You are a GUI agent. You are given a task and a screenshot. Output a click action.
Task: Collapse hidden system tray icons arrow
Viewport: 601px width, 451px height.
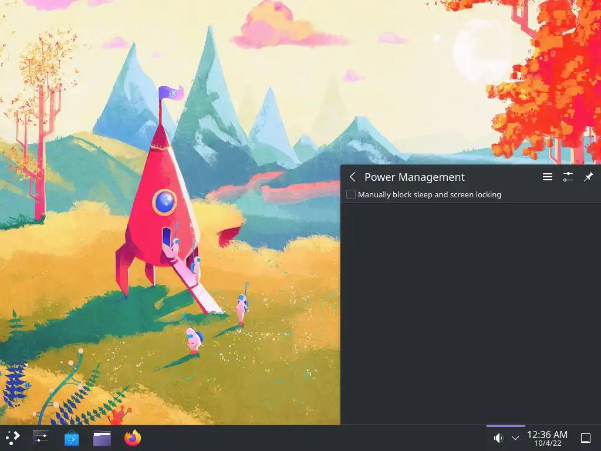[x=515, y=438]
